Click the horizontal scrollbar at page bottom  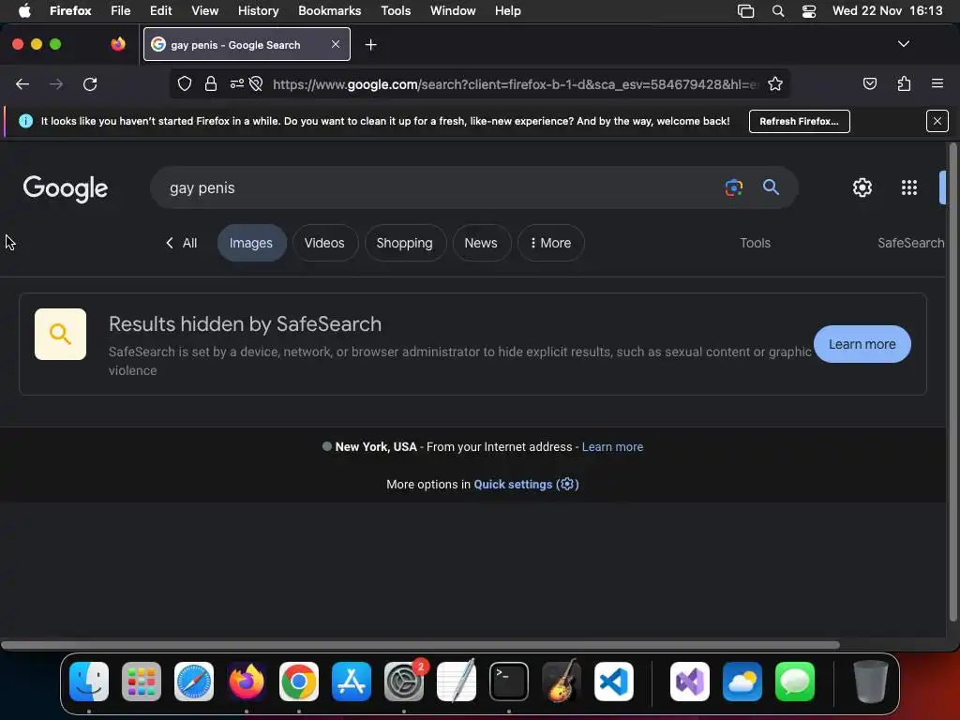click(x=420, y=645)
